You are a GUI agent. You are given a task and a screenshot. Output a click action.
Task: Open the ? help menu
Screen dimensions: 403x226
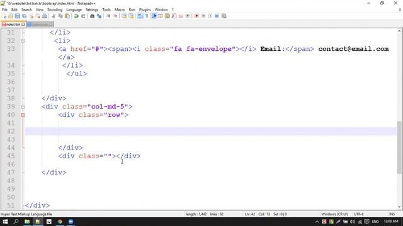coord(173,9)
